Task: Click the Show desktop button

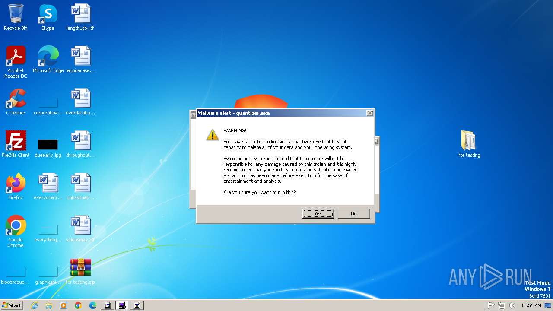Action: click(548, 305)
